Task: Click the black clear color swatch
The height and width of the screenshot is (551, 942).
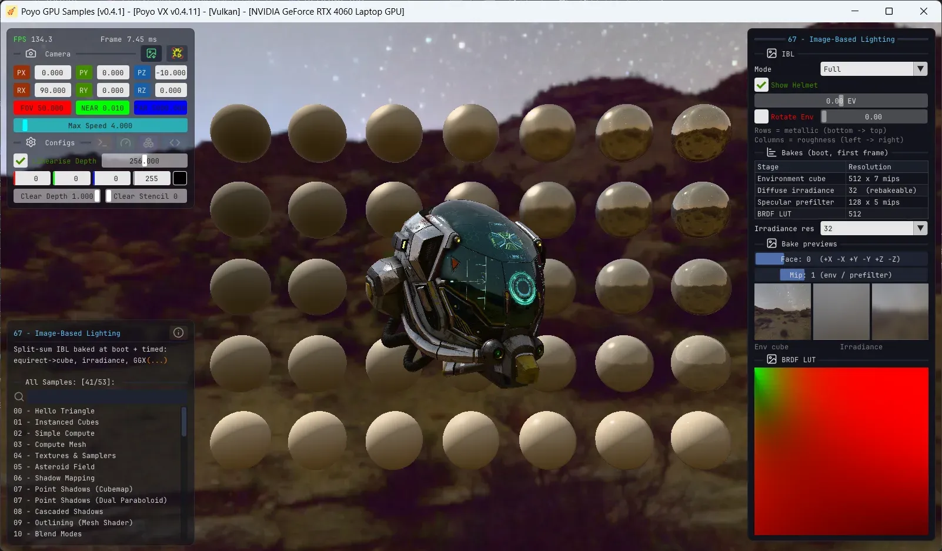Action: point(180,178)
